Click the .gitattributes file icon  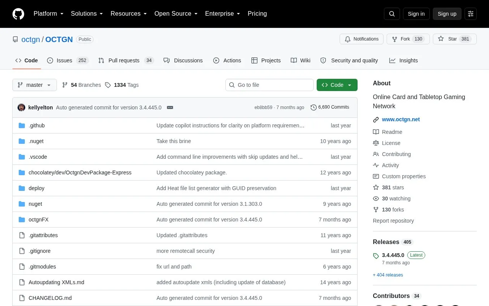coord(22,235)
